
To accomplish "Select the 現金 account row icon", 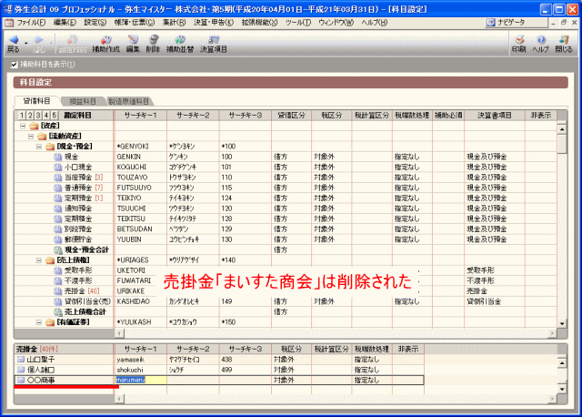I will 58,157.
